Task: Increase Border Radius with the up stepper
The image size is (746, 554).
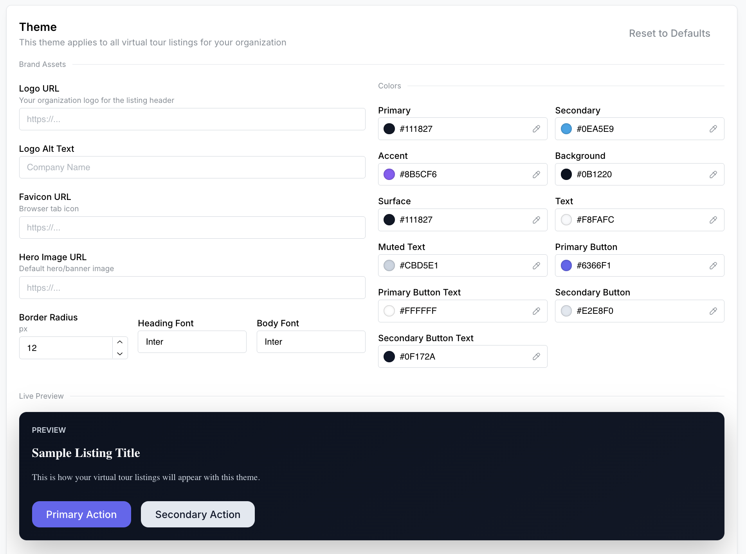Action: [120, 342]
